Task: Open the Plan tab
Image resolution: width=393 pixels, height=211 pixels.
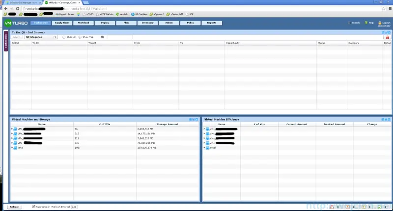Action: (x=126, y=23)
